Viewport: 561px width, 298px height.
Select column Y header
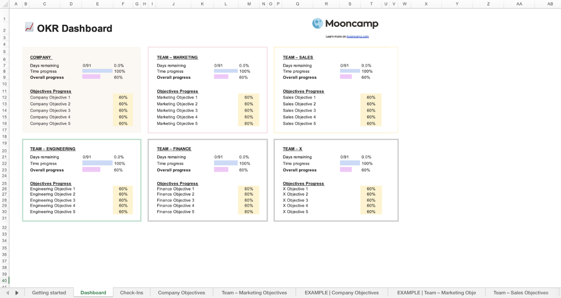[457, 4]
